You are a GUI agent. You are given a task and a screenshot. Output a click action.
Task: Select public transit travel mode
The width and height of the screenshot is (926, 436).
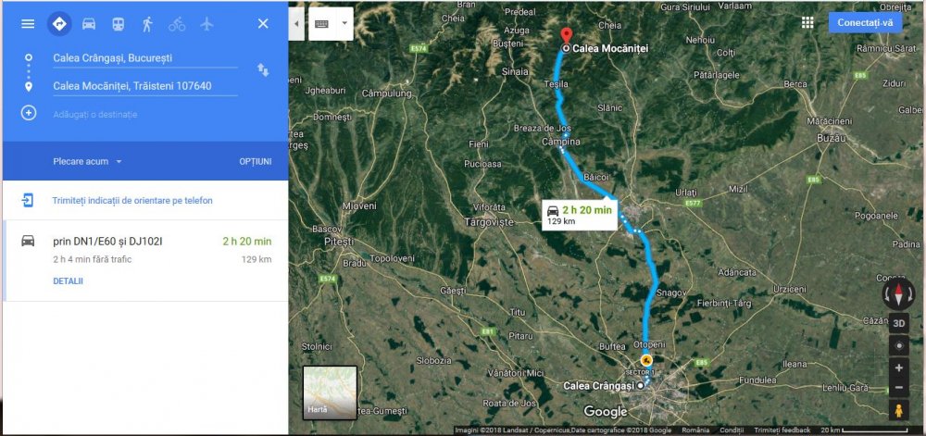[x=119, y=23]
